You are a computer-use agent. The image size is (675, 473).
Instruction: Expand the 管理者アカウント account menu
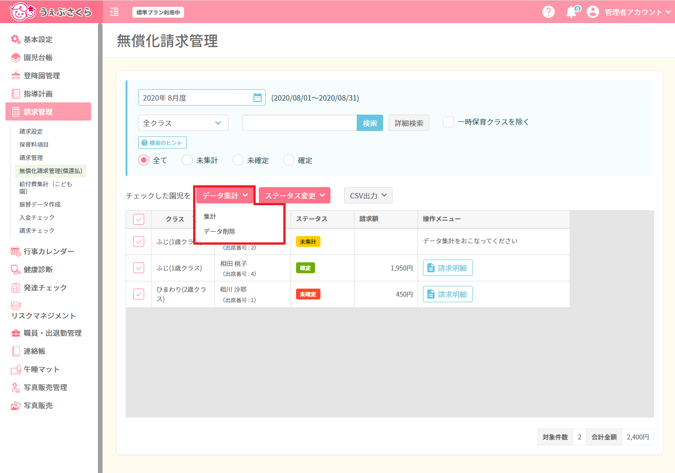point(637,12)
